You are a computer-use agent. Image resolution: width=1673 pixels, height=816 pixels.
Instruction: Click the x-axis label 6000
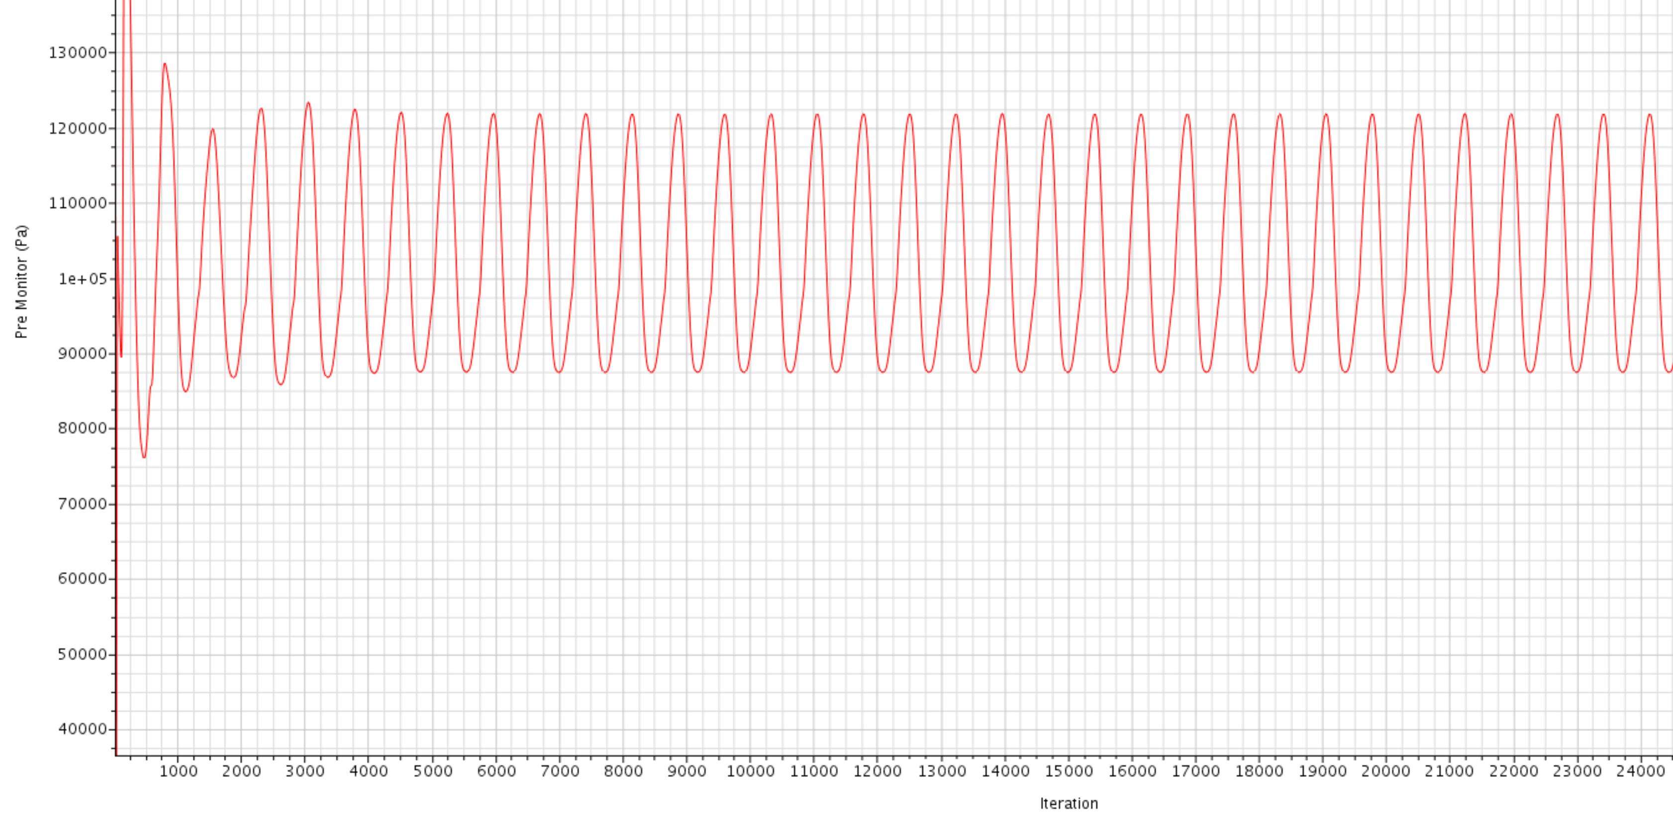point(497,772)
